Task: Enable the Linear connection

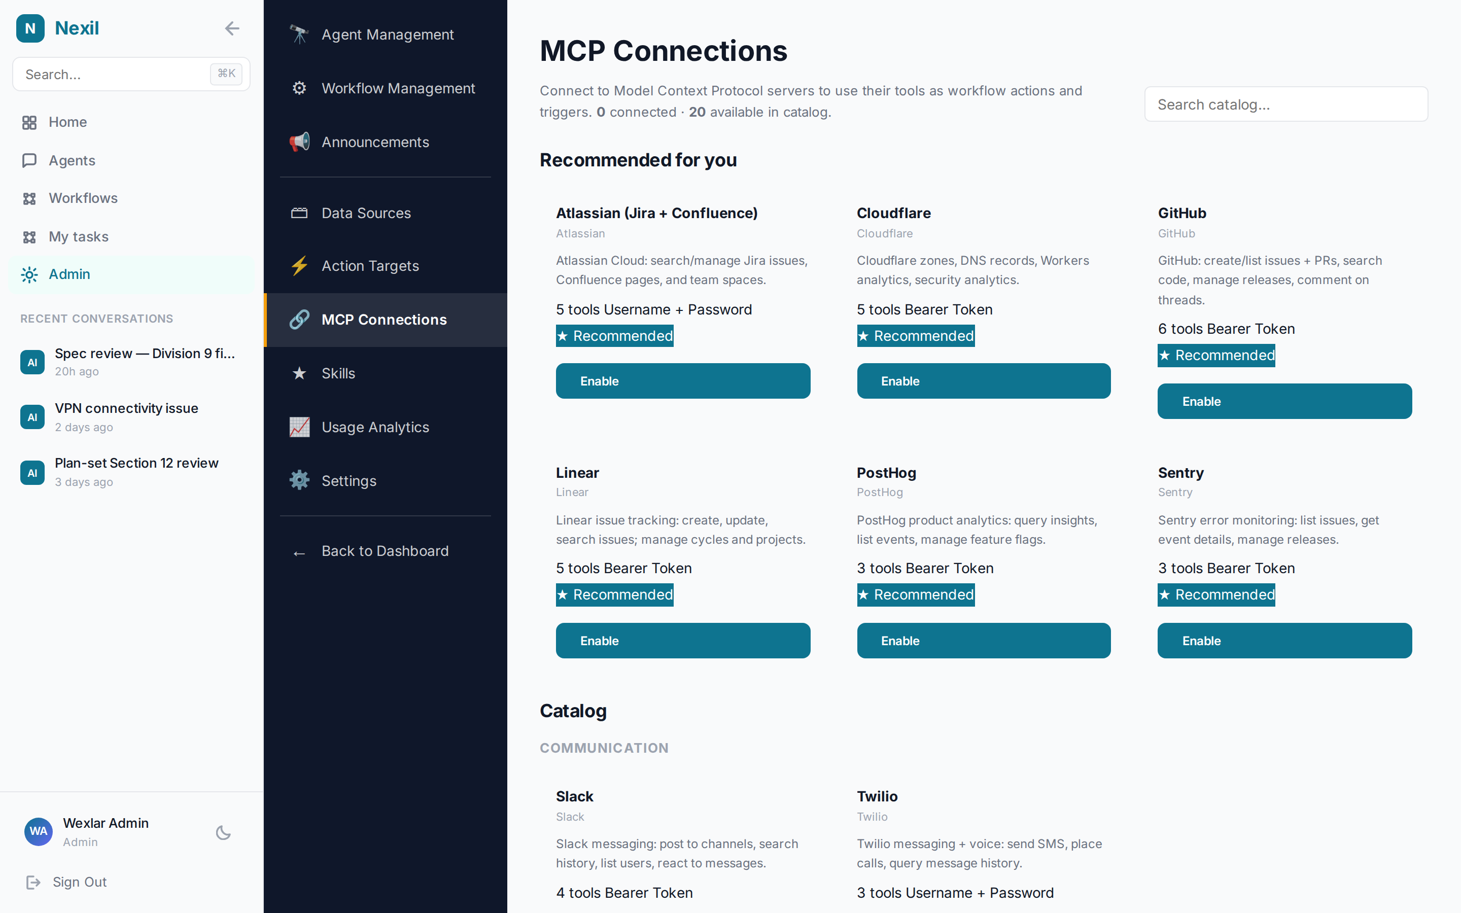Action: [x=683, y=641]
